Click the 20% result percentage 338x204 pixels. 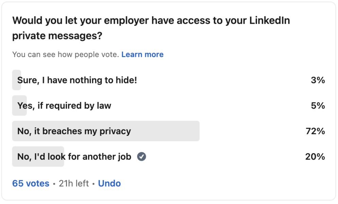coord(315,156)
